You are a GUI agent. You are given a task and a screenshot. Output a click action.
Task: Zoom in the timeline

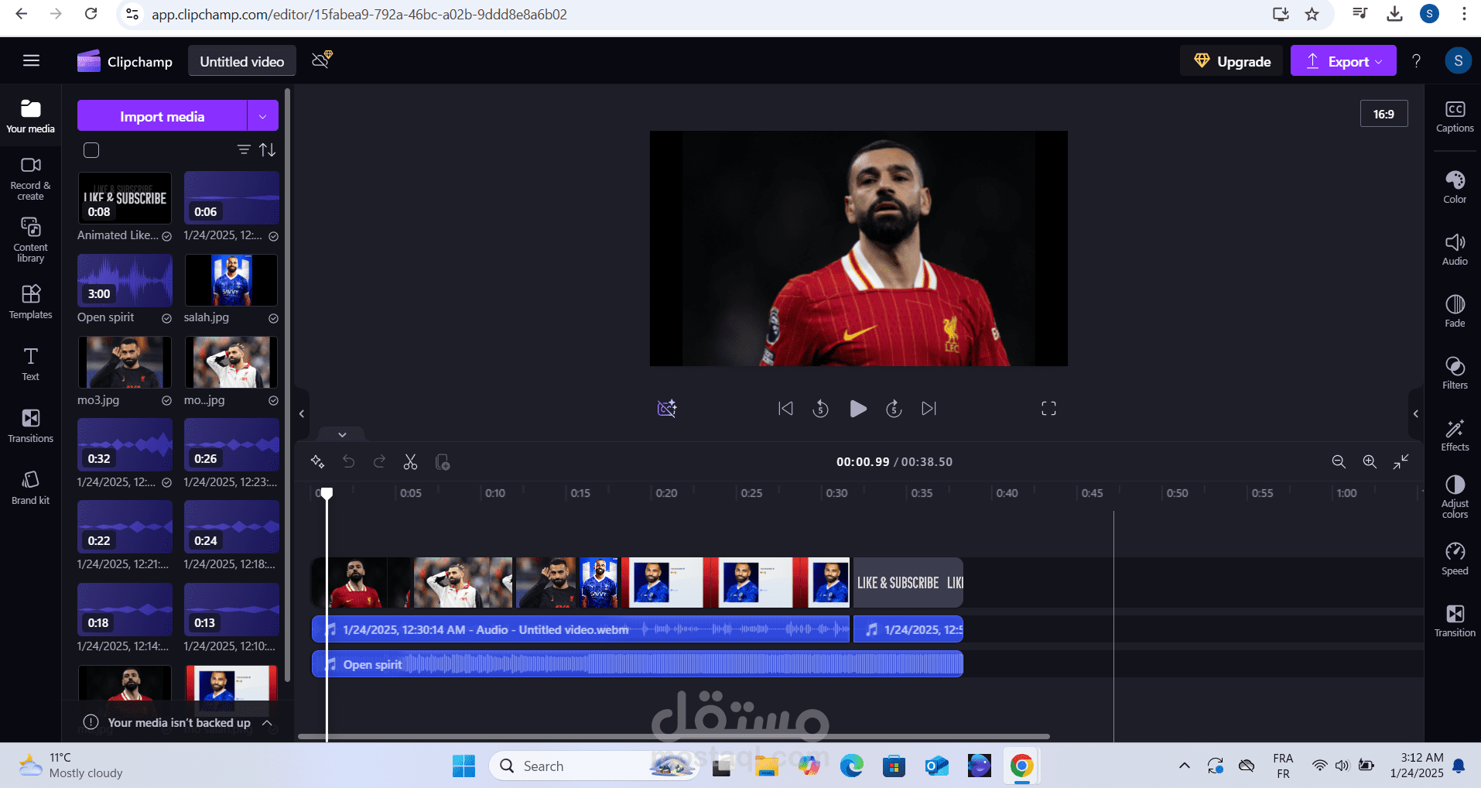[x=1370, y=461]
